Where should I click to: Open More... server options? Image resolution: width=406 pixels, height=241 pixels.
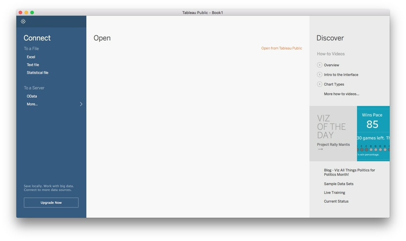pos(32,104)
